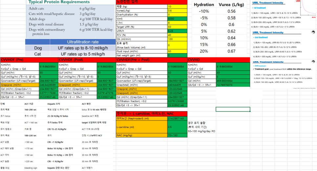
Task: Click the 'URR, Treatment Intensity' 1st treatment title
Action: pyautogui.click(x=268, y=3)
